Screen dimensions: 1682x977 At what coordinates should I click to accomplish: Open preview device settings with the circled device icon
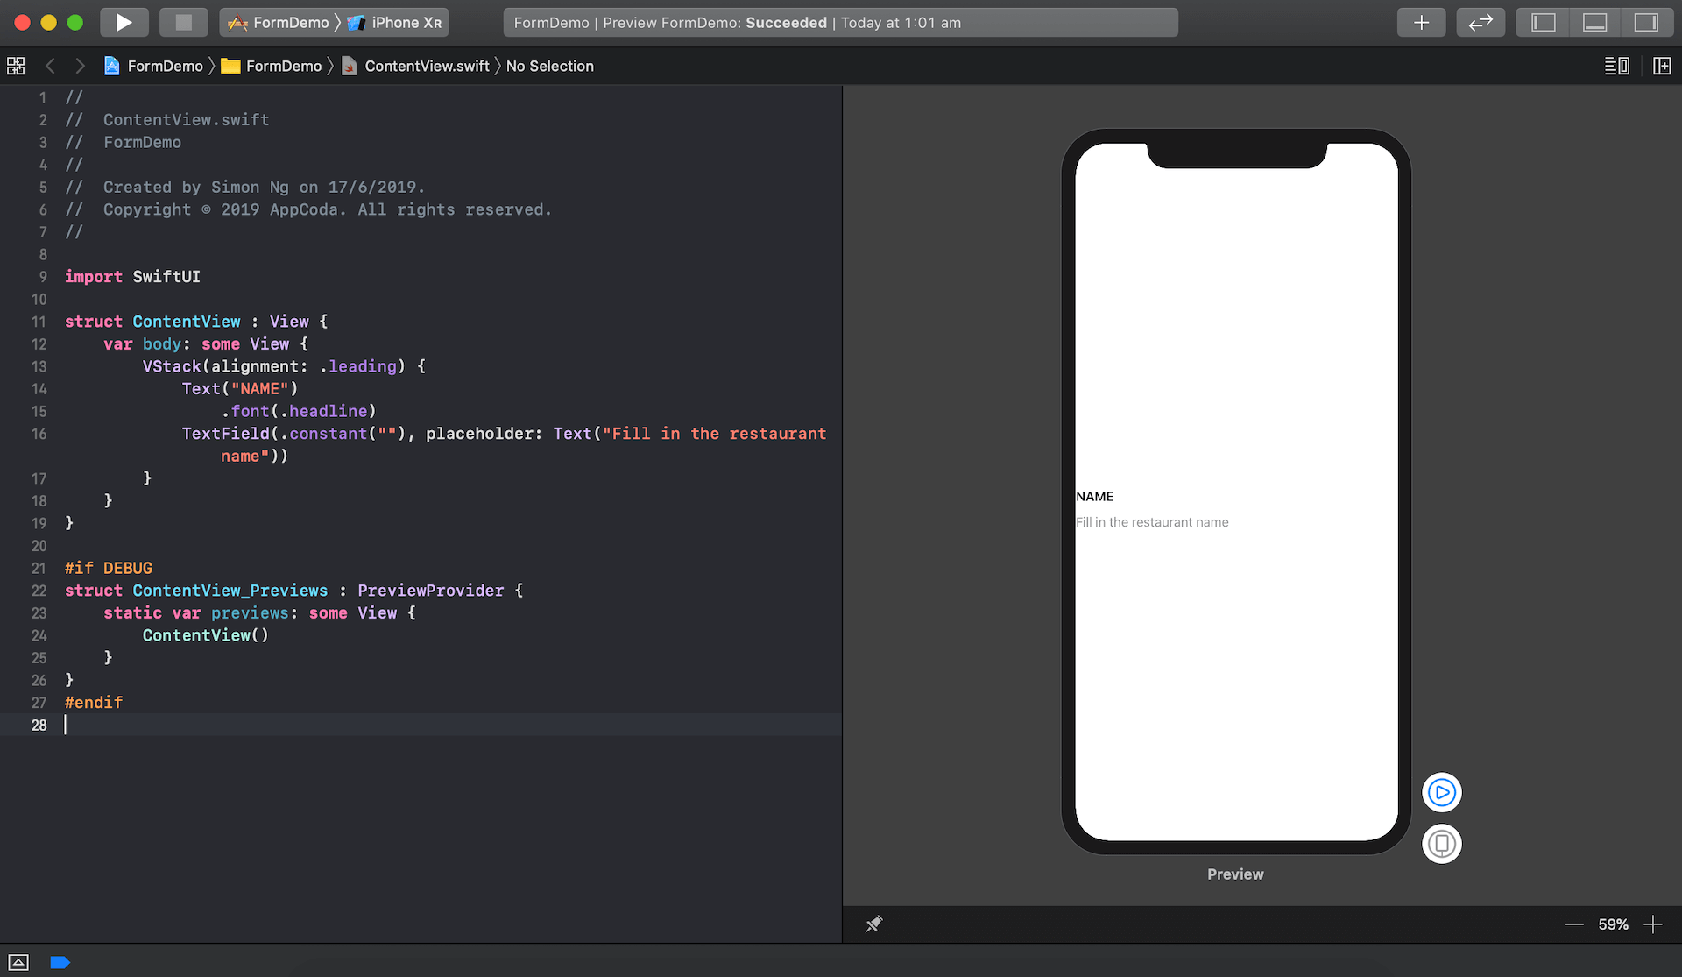click(1441, 843)
